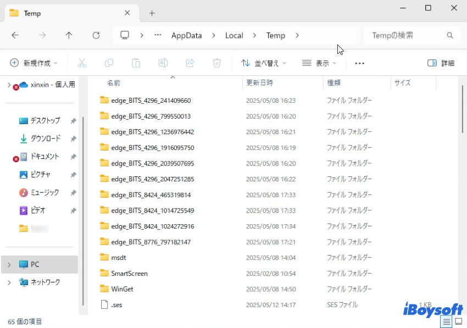Click the Tempの検索 search box
The height and width of the screenshot is (328, 467).
tap(407, 35)
